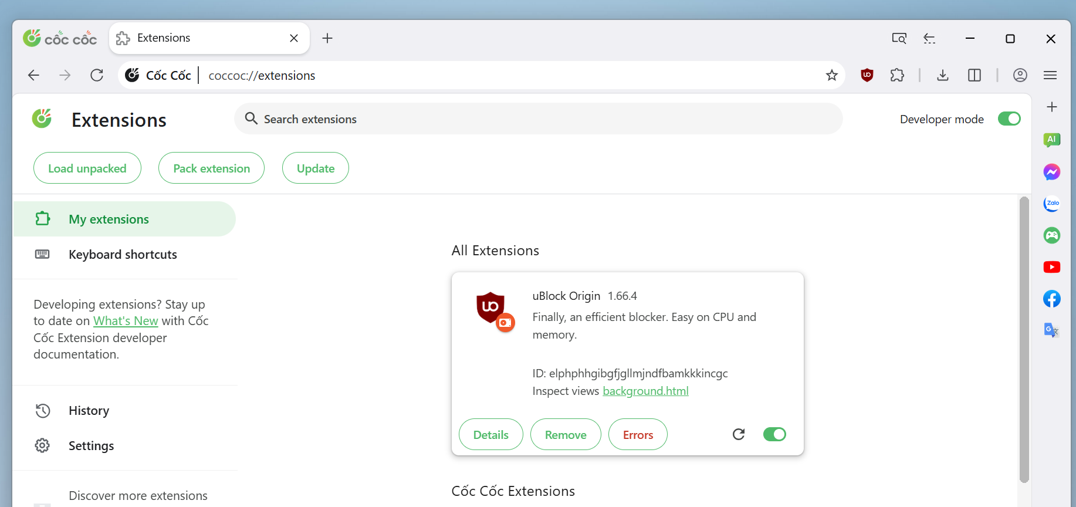Open Discover more extensions

[x=138, y=496]
